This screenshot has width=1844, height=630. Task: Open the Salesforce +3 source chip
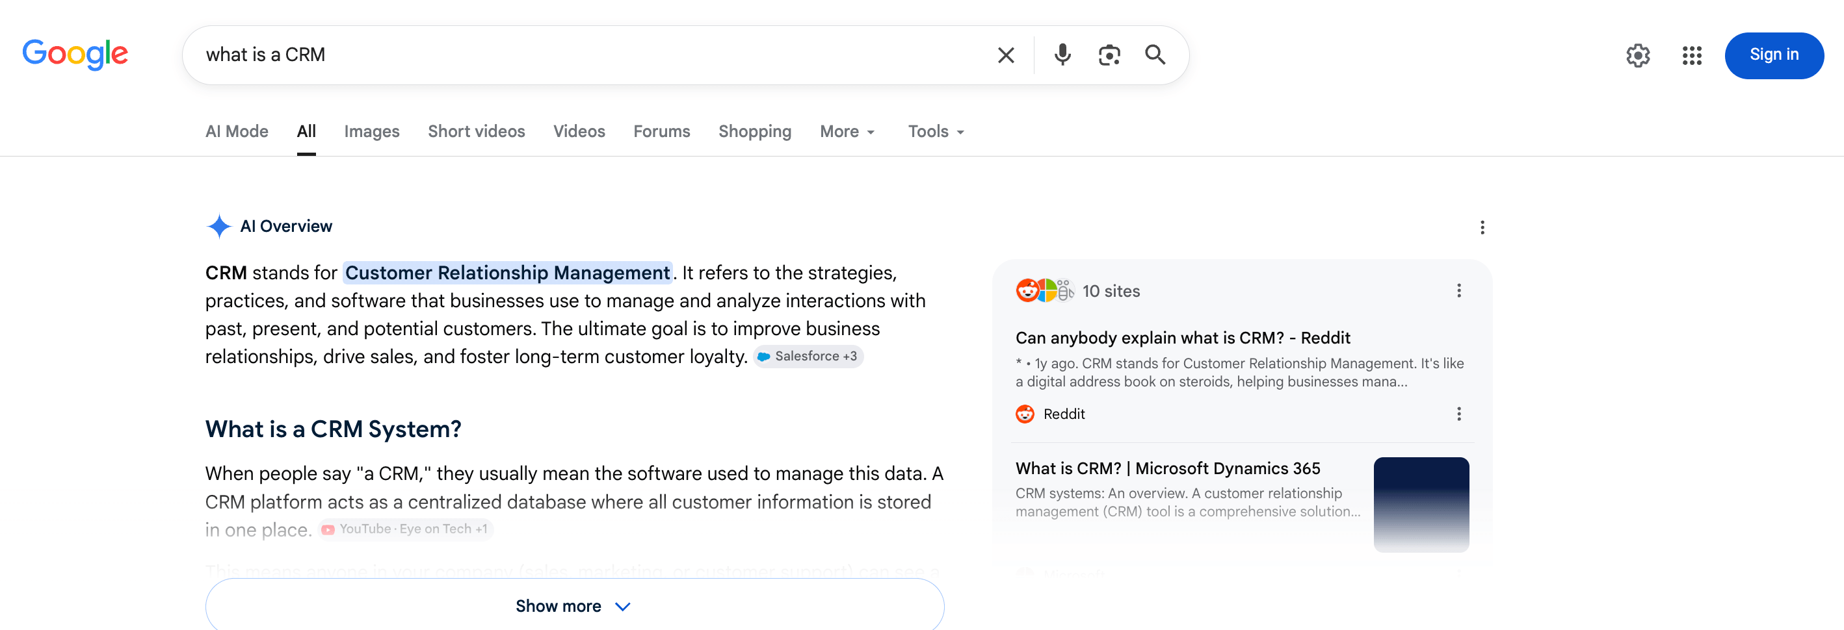click(x=808, y=356)
